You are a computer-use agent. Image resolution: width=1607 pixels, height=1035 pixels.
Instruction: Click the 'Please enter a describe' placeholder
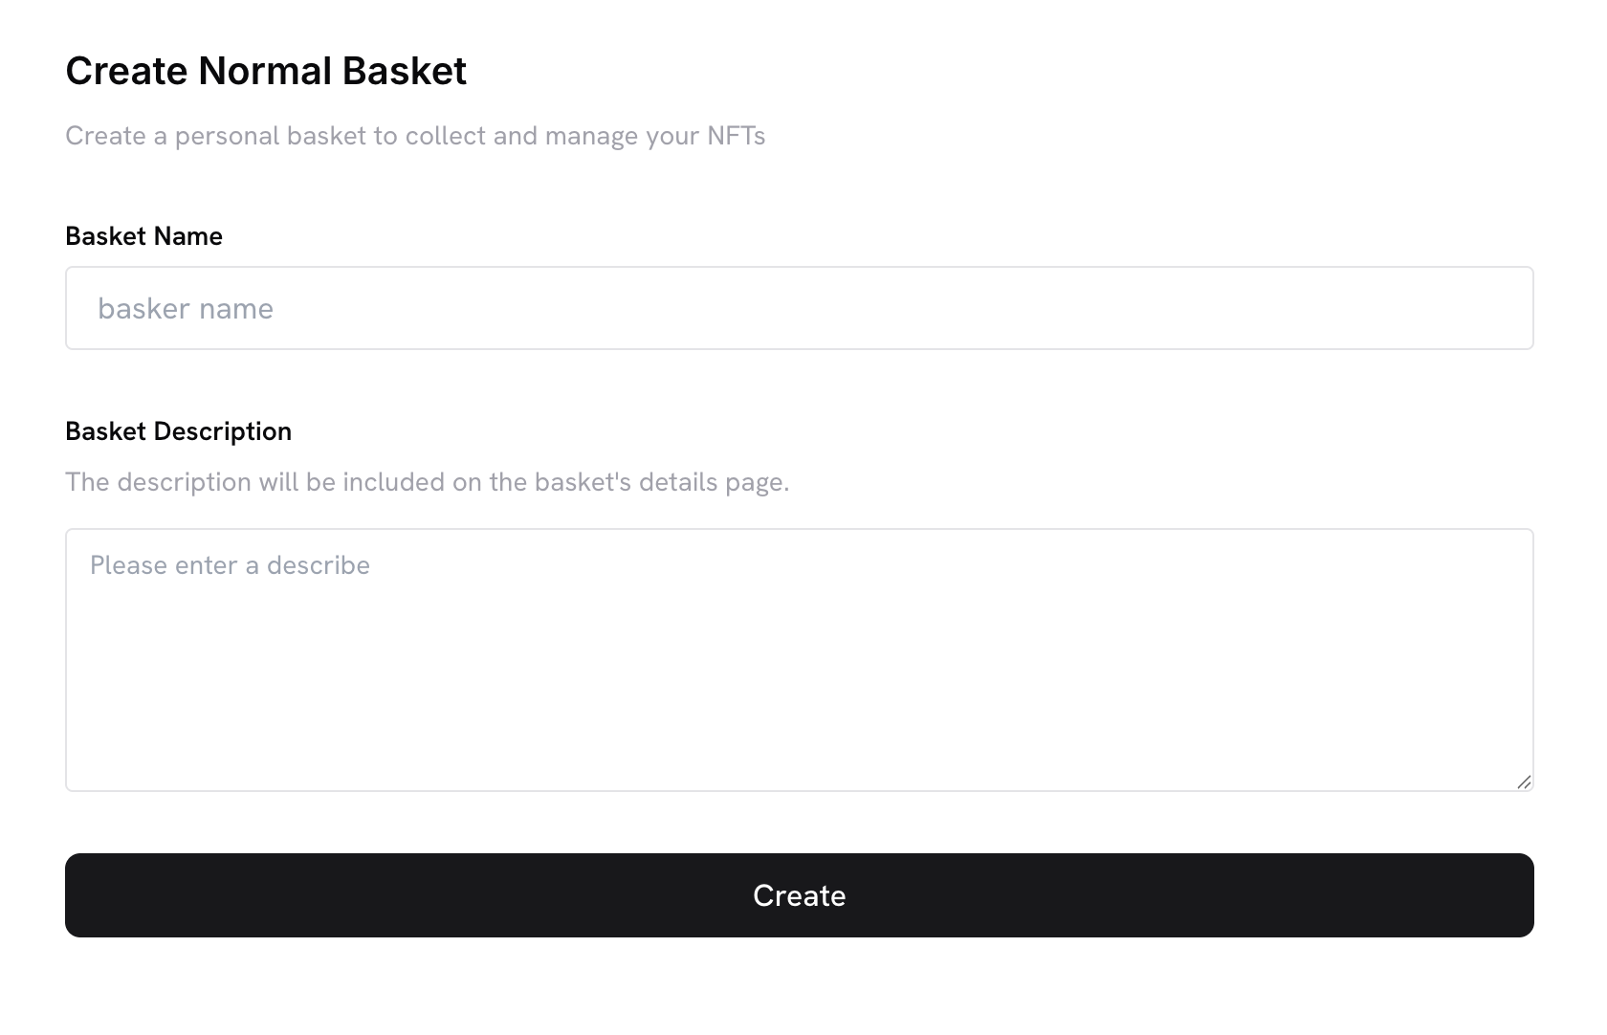[230, 565]
